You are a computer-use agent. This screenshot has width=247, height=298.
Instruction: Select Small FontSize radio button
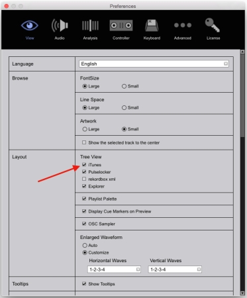click(124, 86)
